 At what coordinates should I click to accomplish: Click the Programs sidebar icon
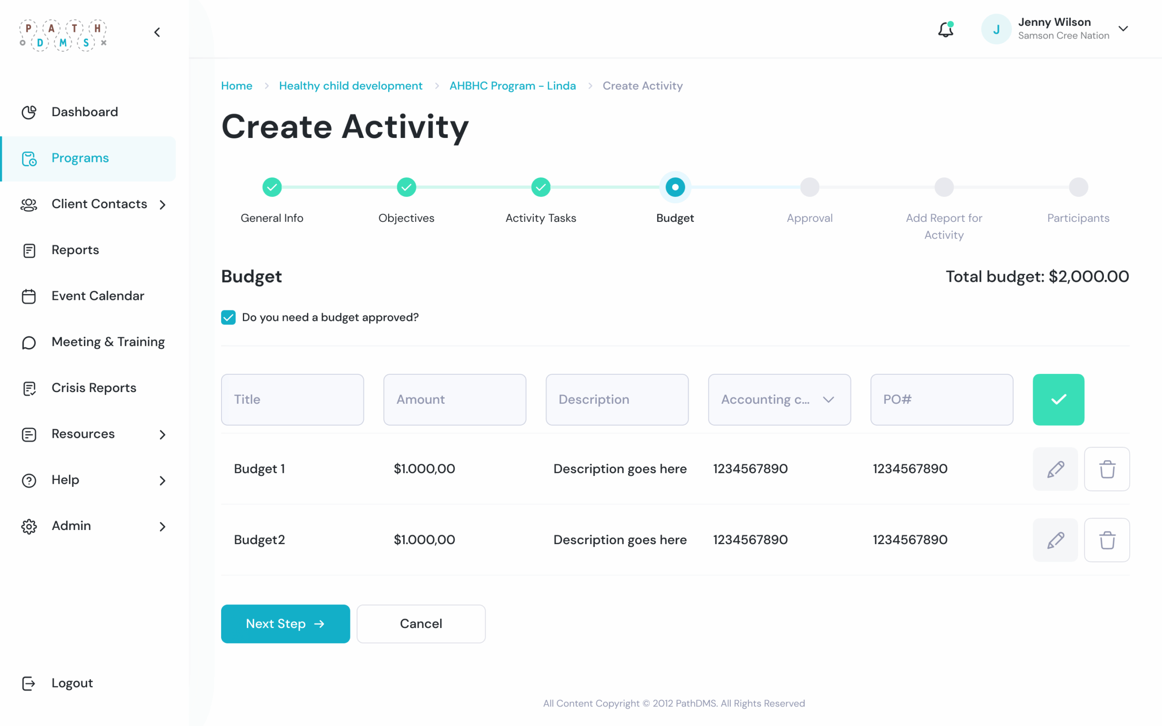click(29, 158)
